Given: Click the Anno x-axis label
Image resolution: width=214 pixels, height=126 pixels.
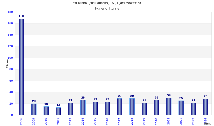Looking at the screenshot, I should [x=208, y=123].
